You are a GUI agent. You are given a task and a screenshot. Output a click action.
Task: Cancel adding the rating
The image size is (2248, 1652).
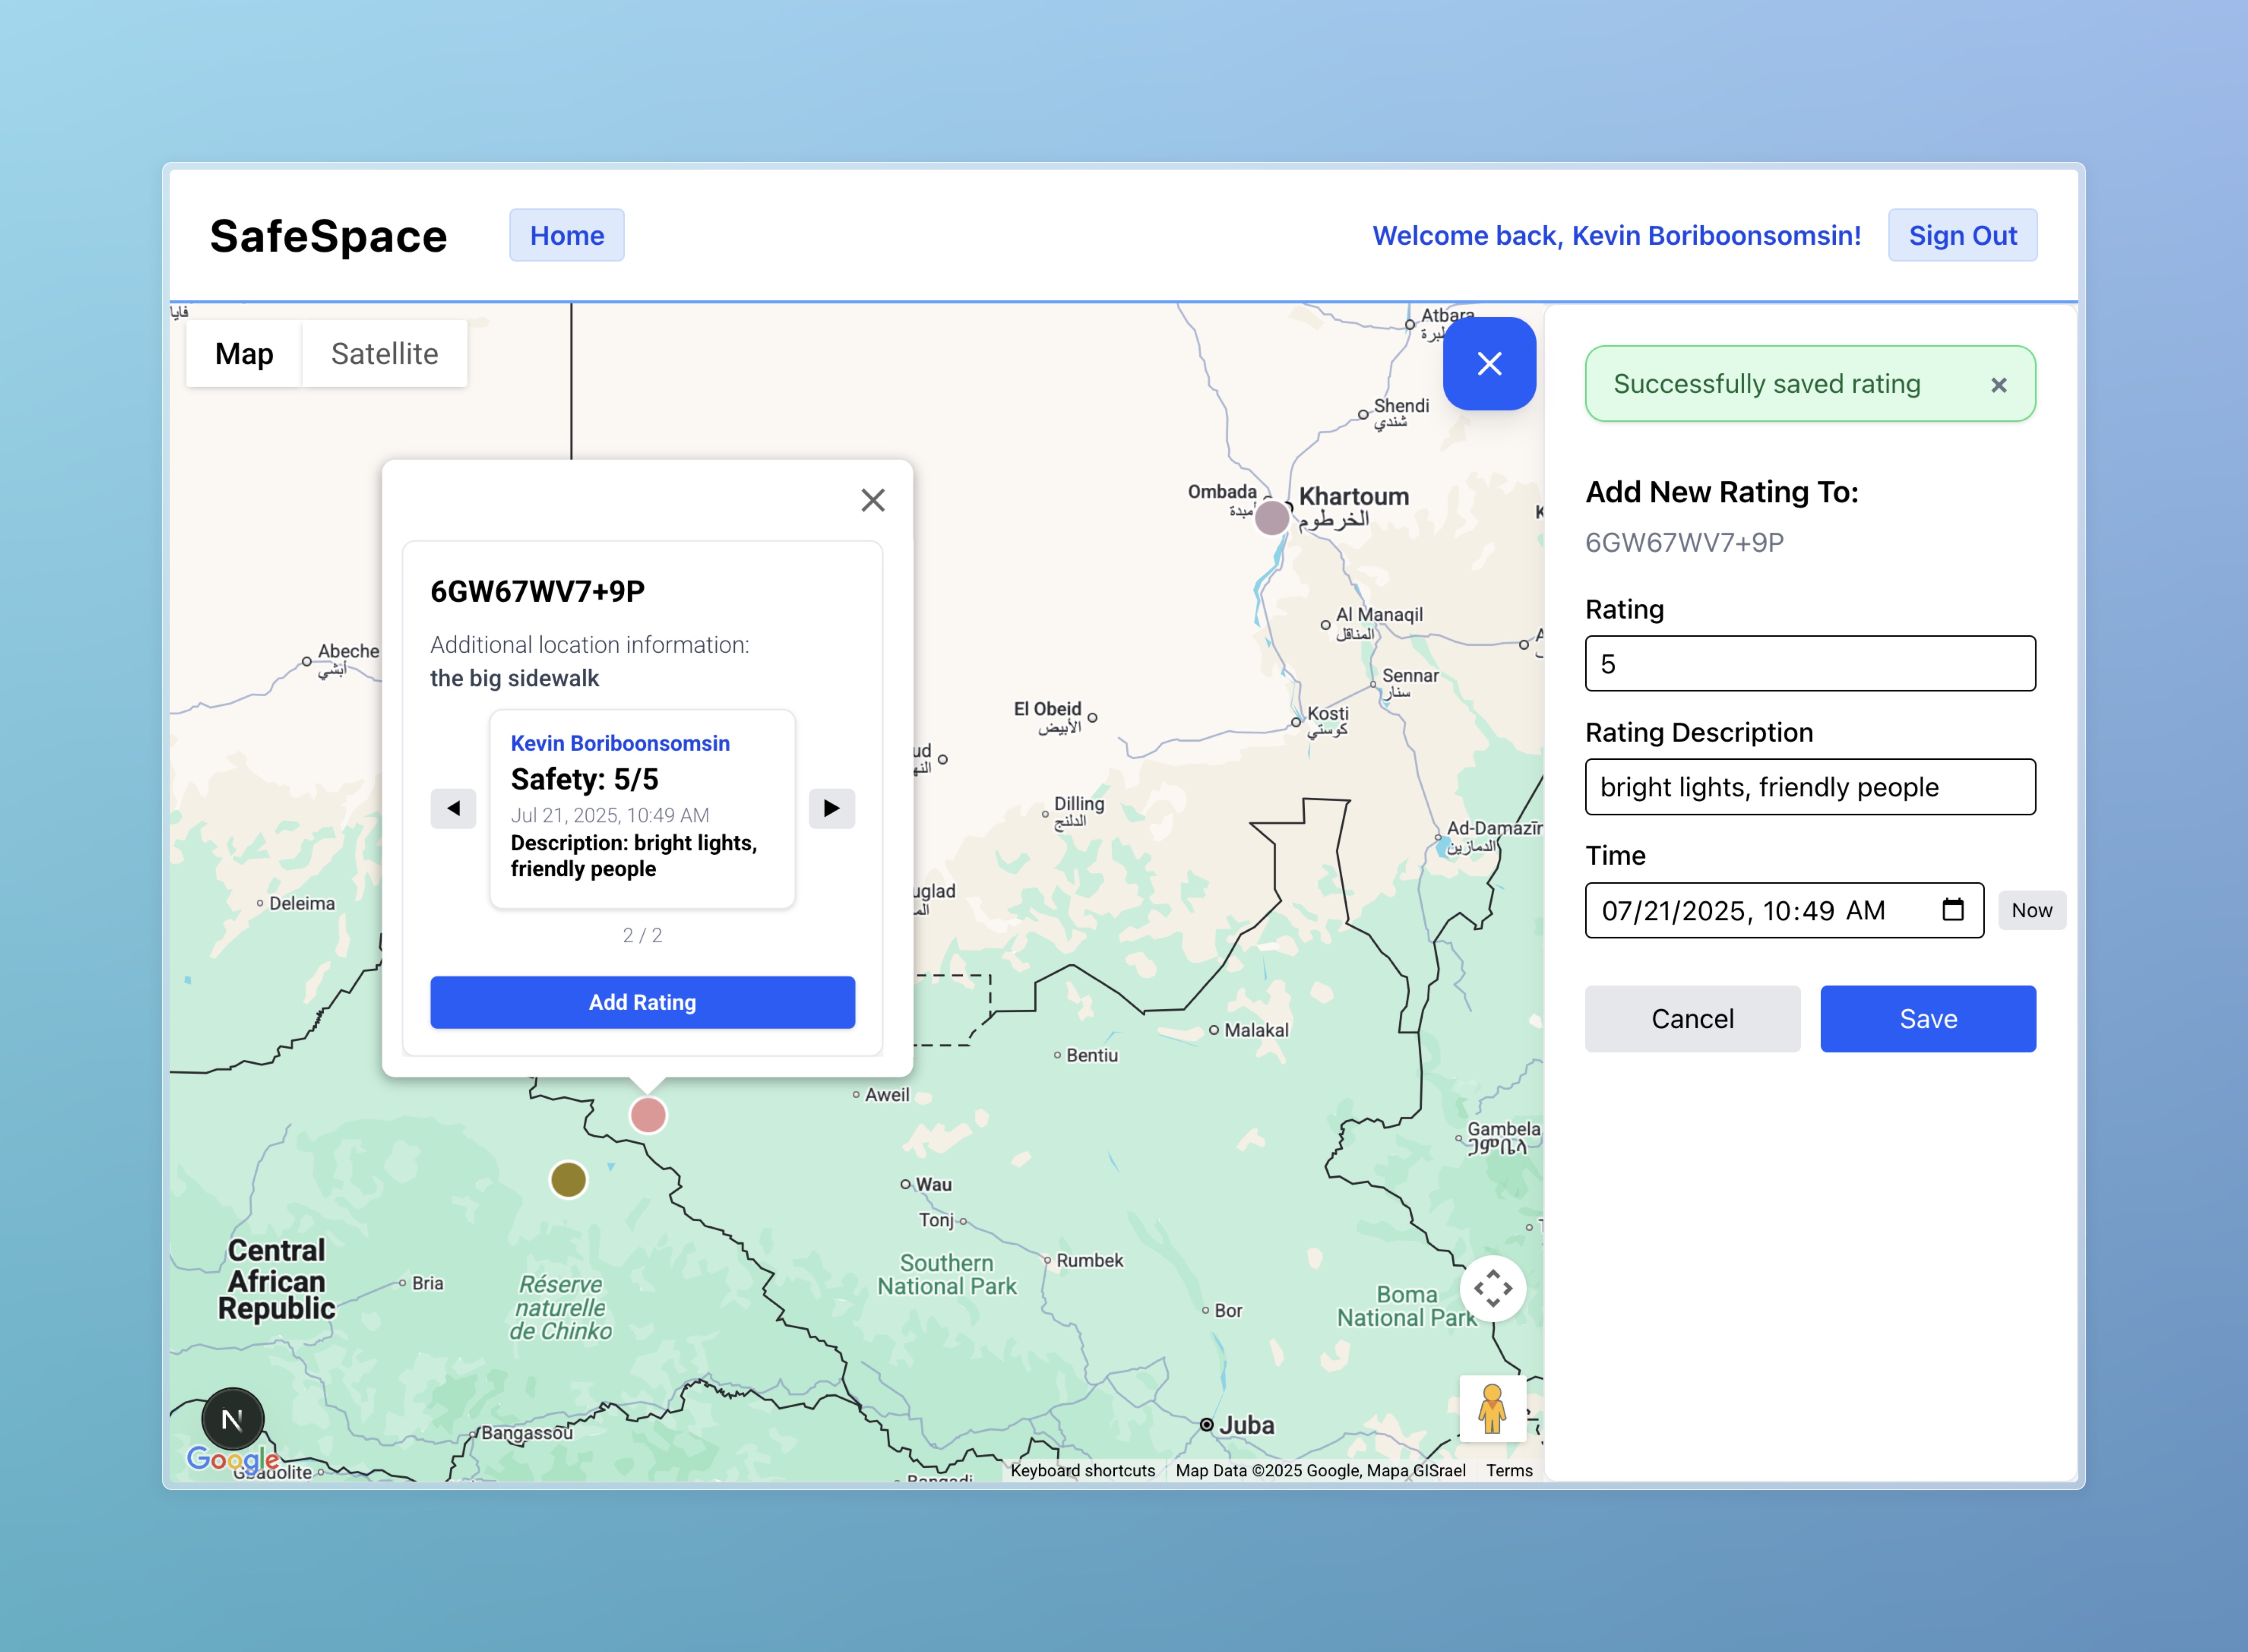click(1692, 1019)
